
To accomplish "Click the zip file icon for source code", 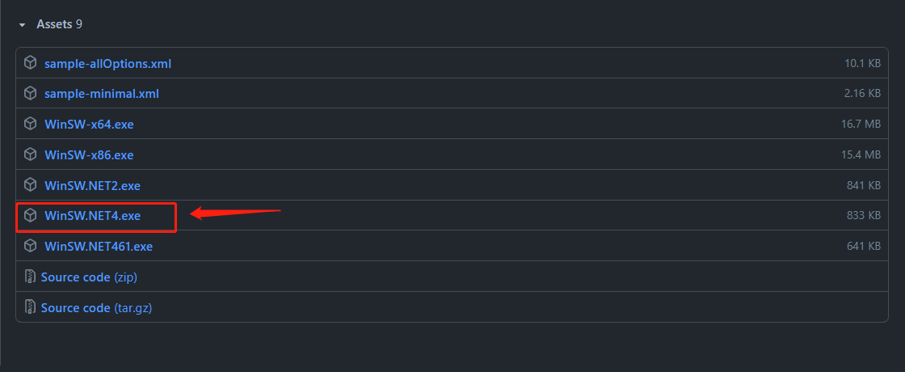I will [x=30, y=277].
